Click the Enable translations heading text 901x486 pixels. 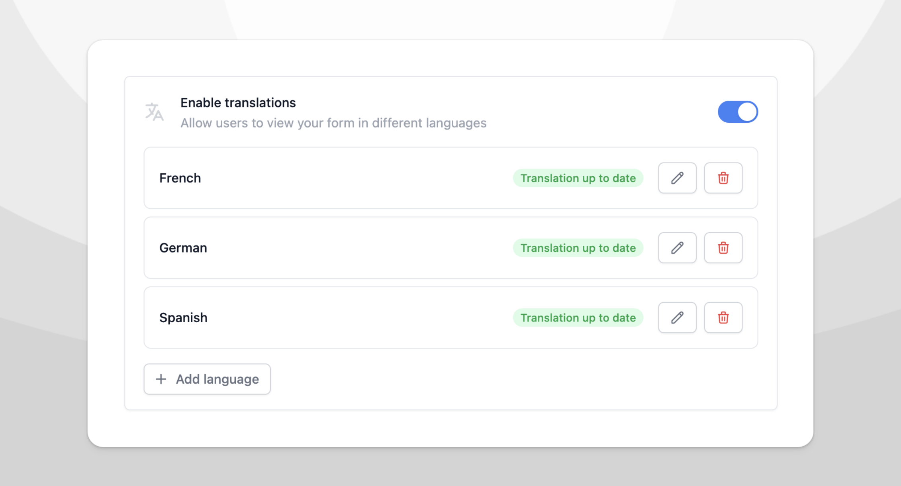click(x=238, y=103)
